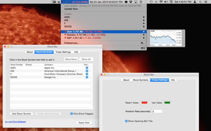Expand Nasdaq row's submenu arrow
211x131 pixels.
click(x=144, y=35)
